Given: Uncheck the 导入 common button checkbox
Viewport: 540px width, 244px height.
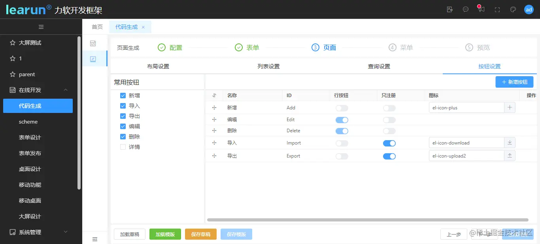Looking at the screenshot, I should 123,106.
